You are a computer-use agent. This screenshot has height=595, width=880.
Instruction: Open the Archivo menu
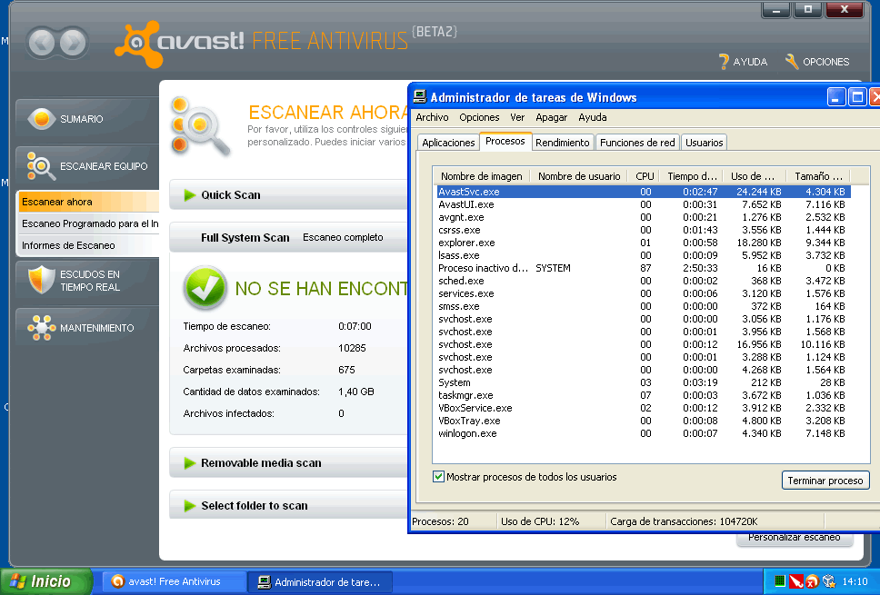coord(432,117)
